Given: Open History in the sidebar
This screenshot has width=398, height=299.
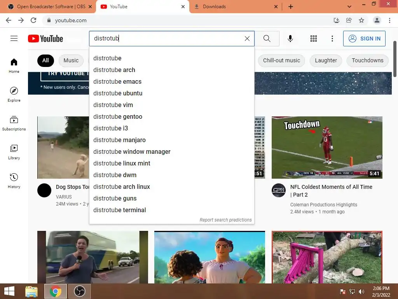Looking at the screenshot, I should 14,181.
